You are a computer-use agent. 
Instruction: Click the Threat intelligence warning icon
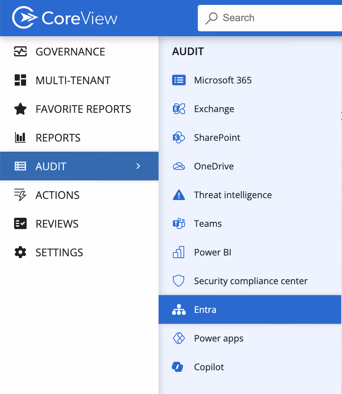point(179,195)
